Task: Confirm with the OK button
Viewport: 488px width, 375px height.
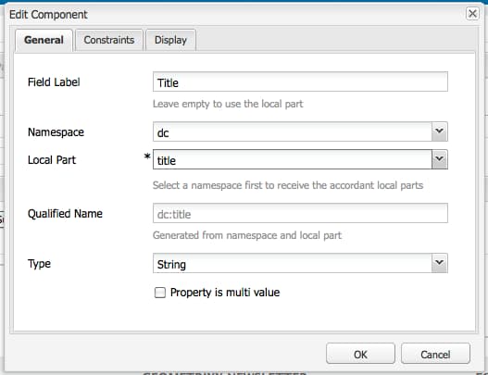Action: point(360,354)
